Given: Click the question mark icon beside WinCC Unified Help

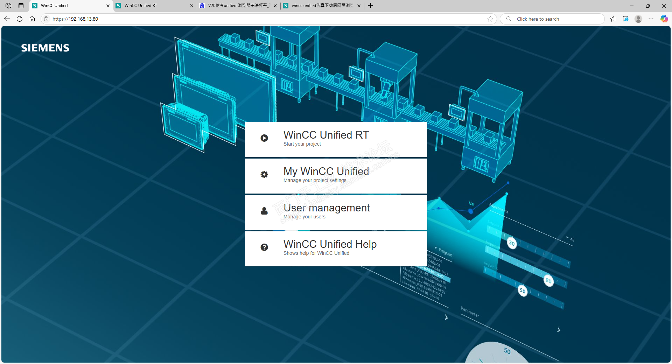Looking at the screenshot, I should pyautogui.click(x=264, y=247).
